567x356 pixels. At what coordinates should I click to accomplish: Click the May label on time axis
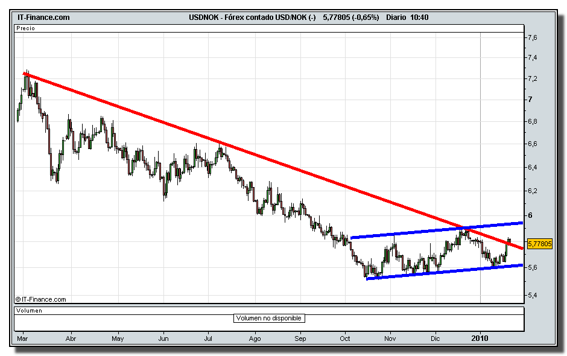click(x=118, y=339)
